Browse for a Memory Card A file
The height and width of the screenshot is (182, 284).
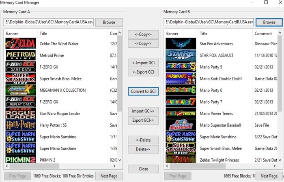click(x=109, y=22)
